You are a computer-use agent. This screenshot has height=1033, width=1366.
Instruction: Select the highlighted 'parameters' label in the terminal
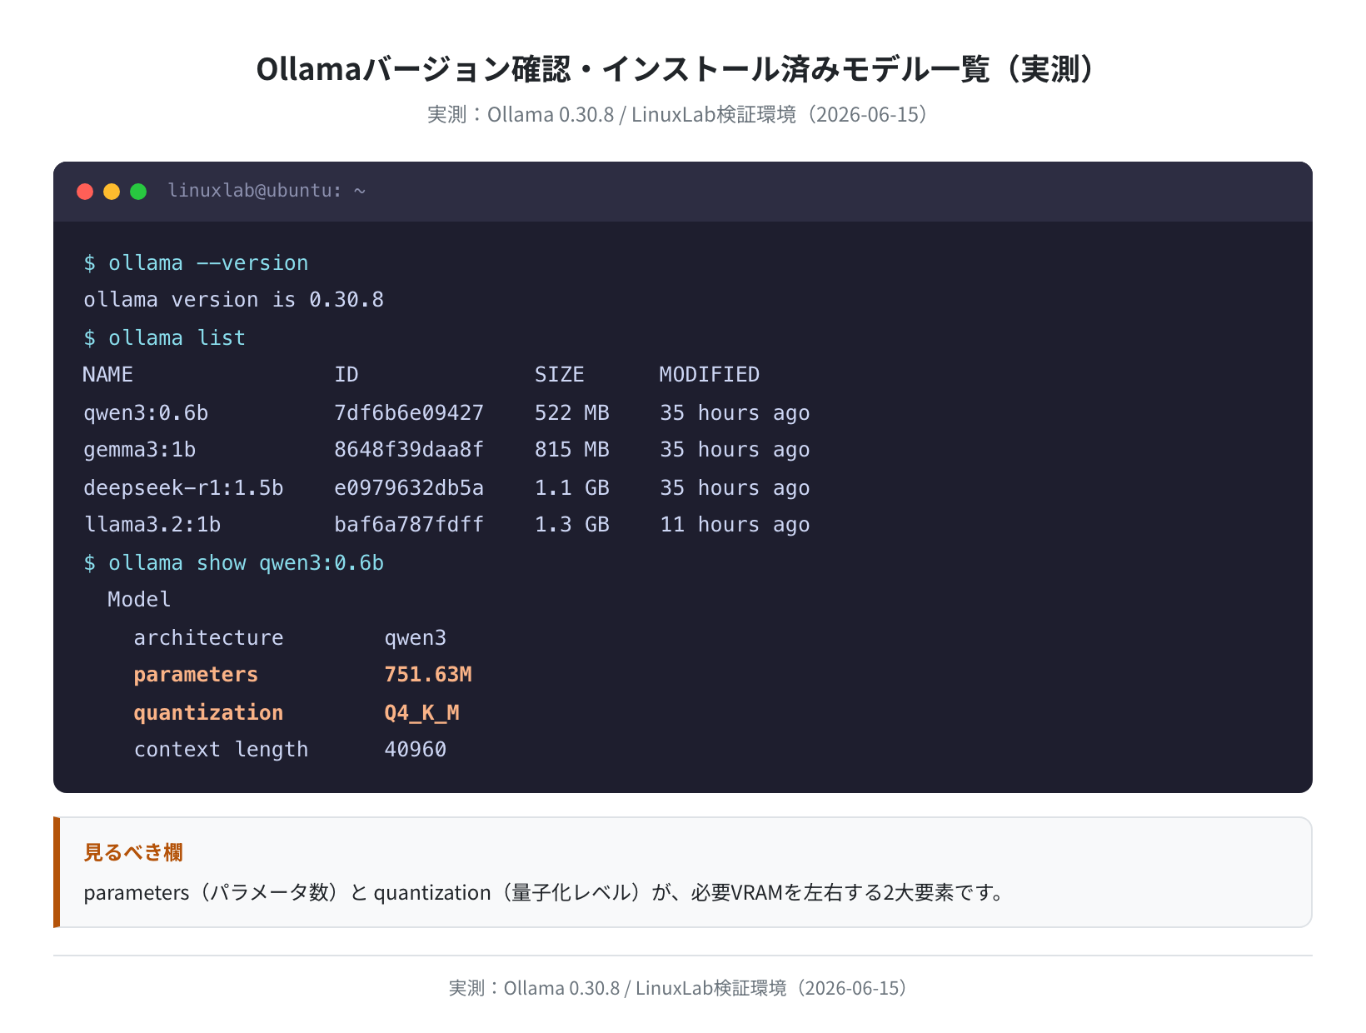tap(196, 675)
